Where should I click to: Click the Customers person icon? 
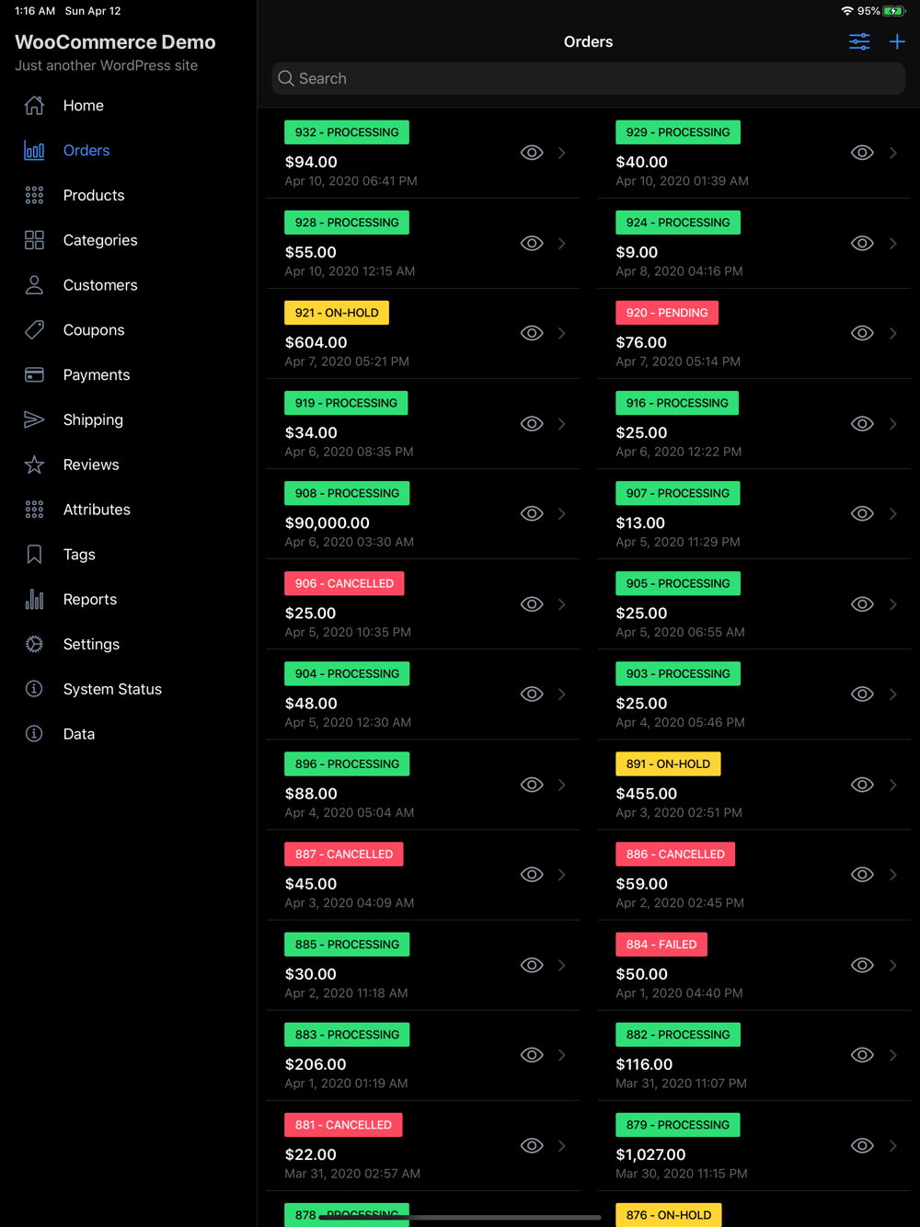coord(34,285)
